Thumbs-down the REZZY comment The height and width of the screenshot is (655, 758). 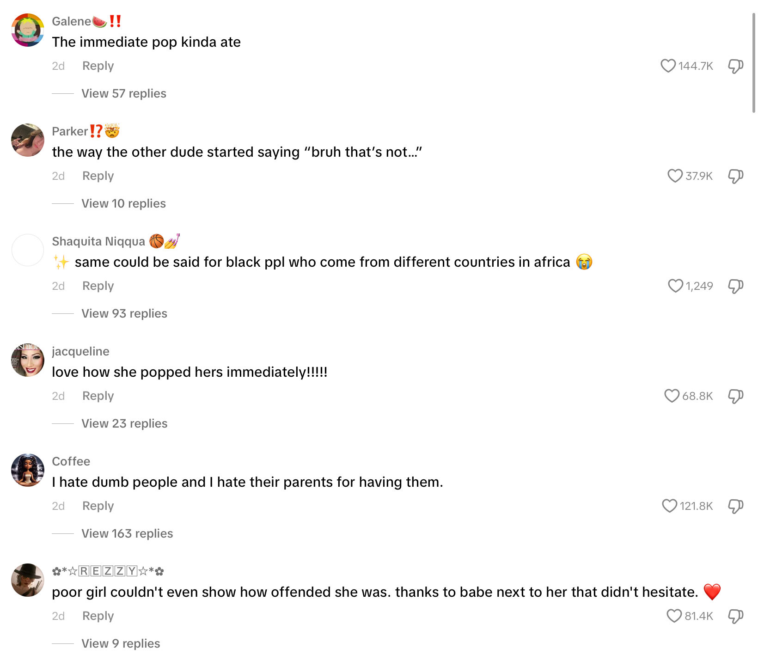coord(735,616)
